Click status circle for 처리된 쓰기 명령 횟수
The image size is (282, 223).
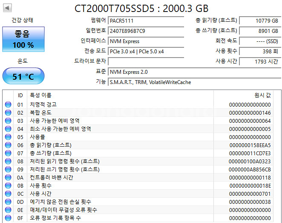coord(8,169)
